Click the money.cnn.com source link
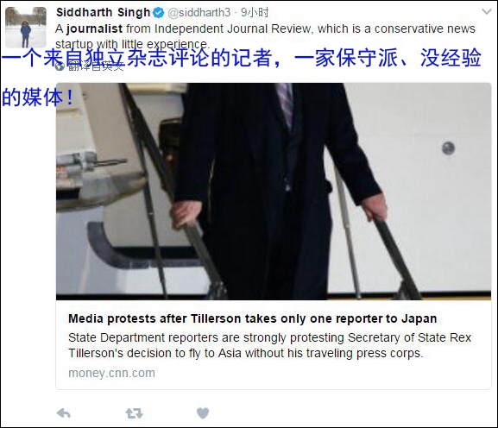 click(x=112, y=373)
